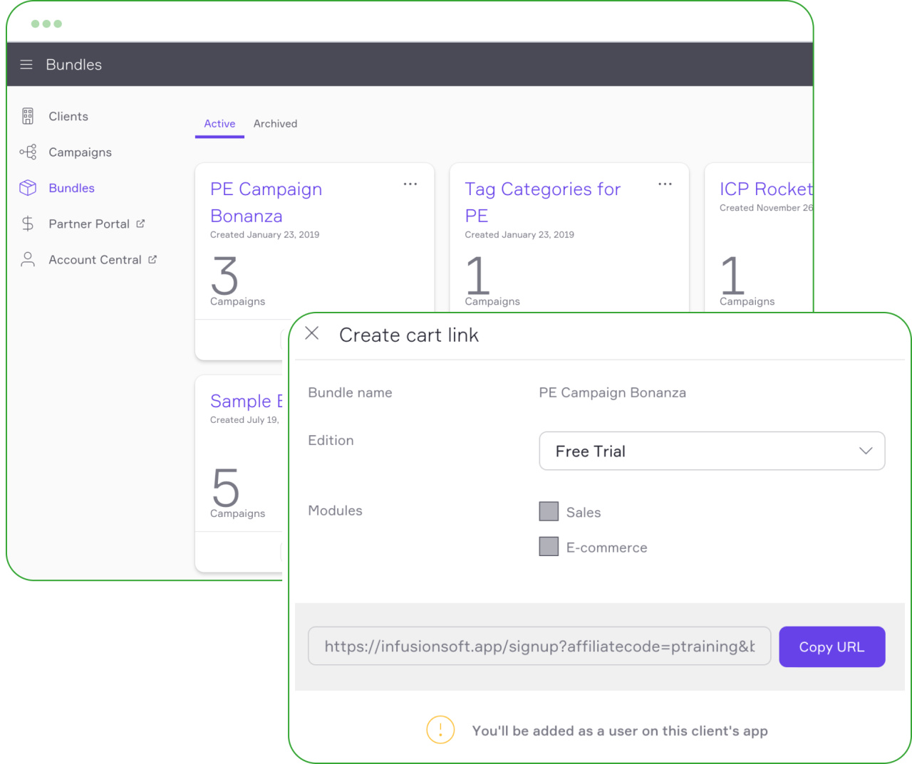912x764 pixels.
Task: Click the Bundles page title in header
Action: click(x=74, y=65)
